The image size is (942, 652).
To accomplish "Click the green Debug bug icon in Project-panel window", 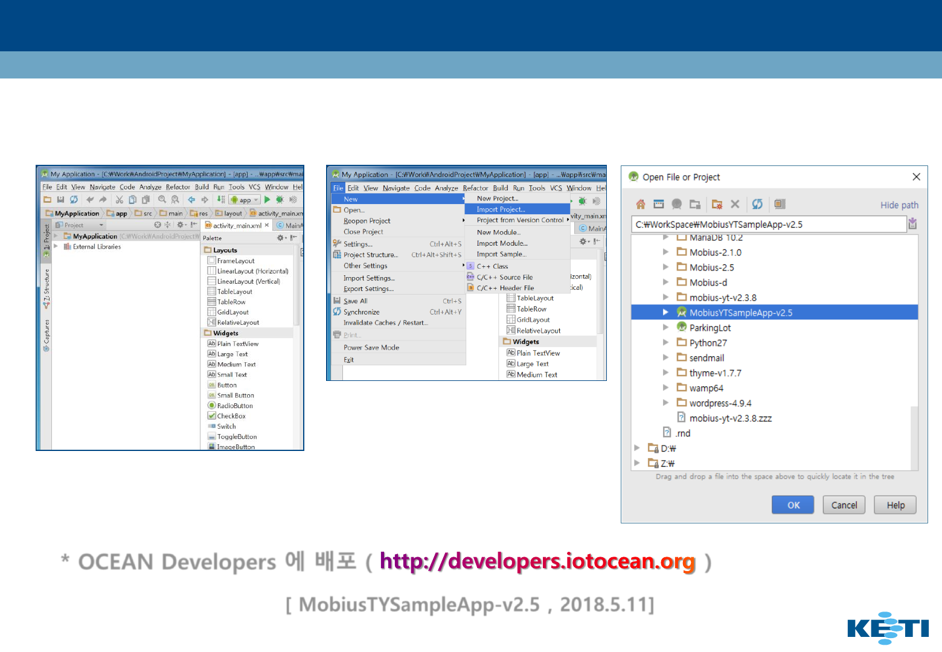I will (x=280, y=199).
